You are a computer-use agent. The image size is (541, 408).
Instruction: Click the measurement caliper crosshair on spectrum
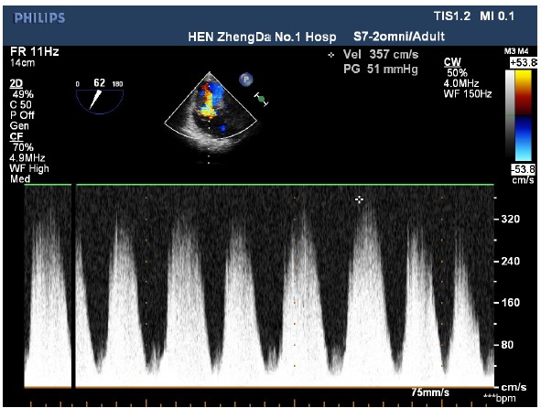(359, 199)
